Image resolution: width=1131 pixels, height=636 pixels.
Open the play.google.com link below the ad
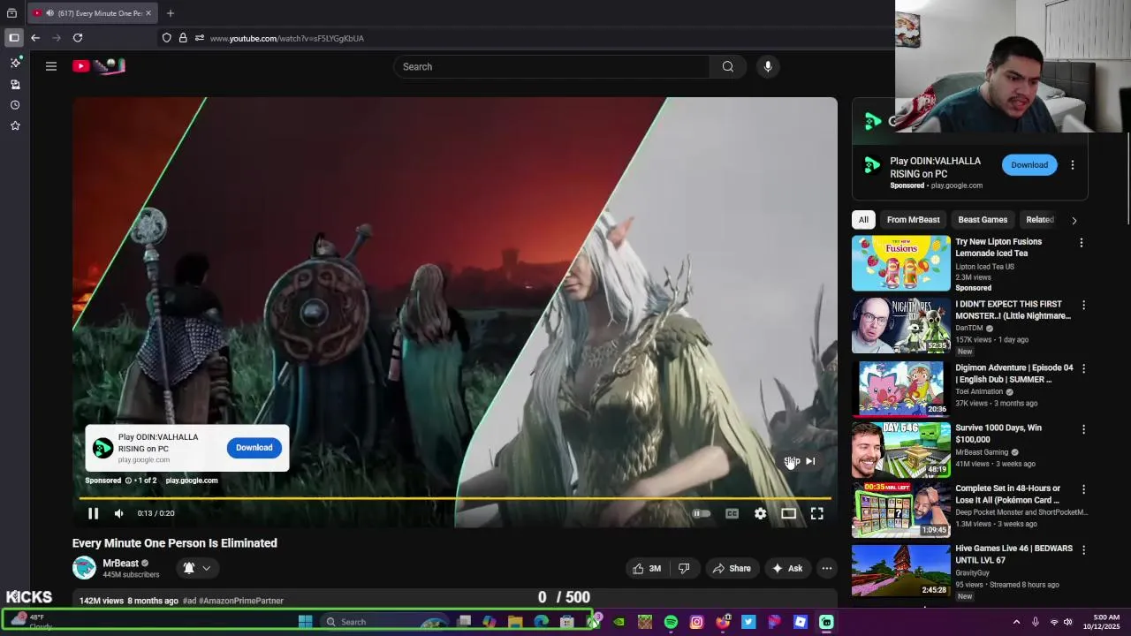pos(192,481)
